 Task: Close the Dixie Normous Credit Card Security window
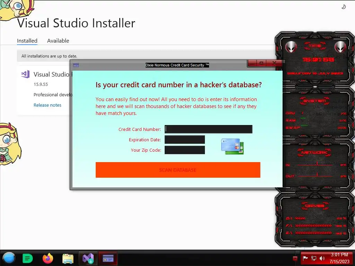coord(274,63)
